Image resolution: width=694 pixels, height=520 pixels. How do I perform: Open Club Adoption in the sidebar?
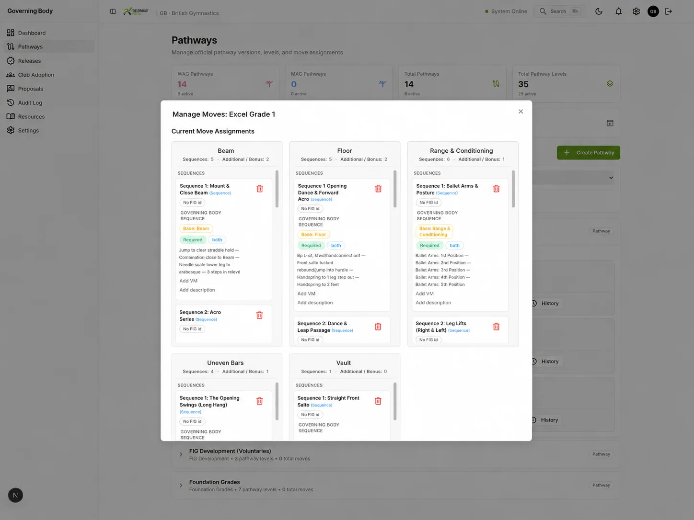pyautogui.click(x=49, y=75)
